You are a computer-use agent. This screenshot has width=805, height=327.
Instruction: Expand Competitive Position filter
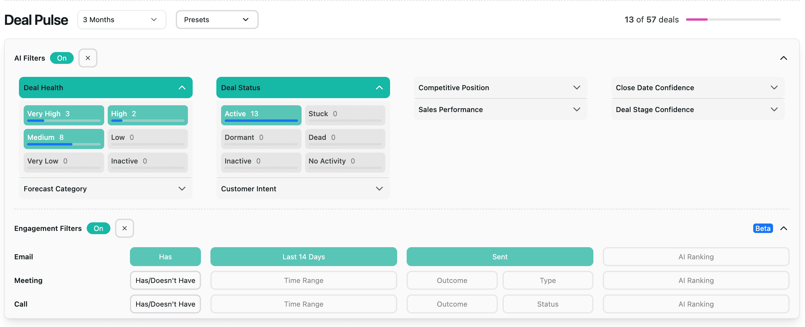500,88
